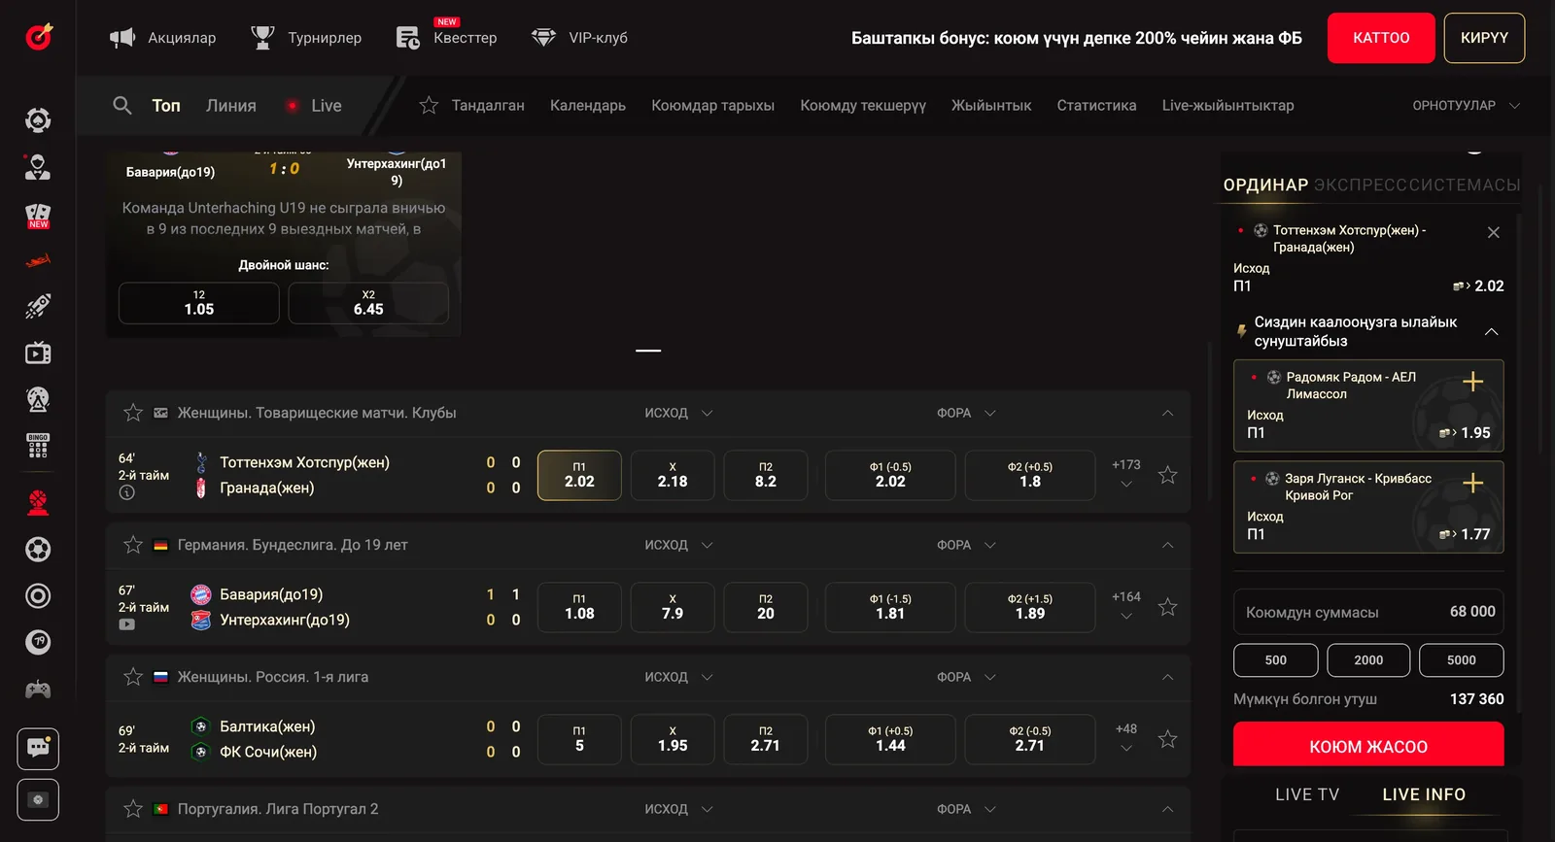Pick double chance 12 at 1.05
The width and height of the screenshot is (1555, 842).
pos(199,303)
